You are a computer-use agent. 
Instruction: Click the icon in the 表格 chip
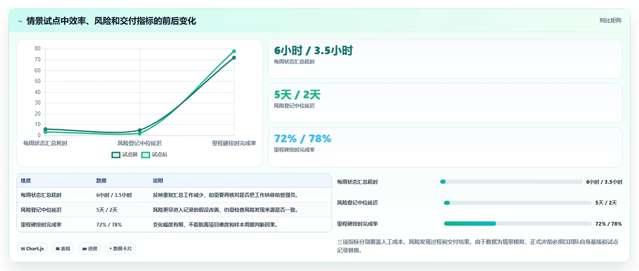pos(58,249)
